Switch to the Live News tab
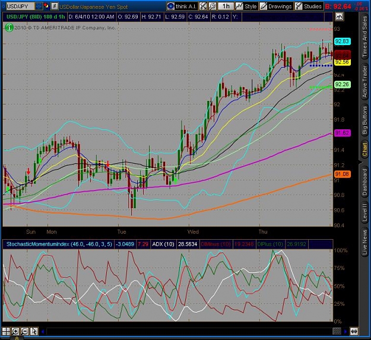The height and width of the screenshot is (340, 371). click(364, 242)
